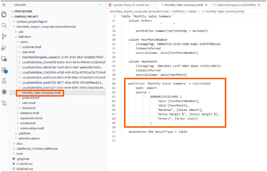The height and width of the screenshot is (173, 267).
Task: Collapse the definition folder
Action: [x=25, y=37]
